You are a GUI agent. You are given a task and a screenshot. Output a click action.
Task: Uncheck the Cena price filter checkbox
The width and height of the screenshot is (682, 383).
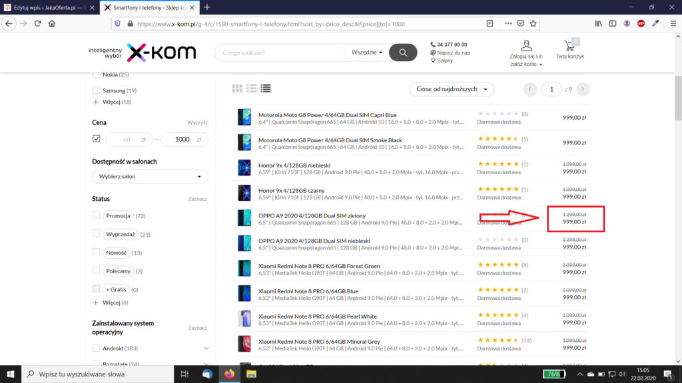(x=96, y=138)
